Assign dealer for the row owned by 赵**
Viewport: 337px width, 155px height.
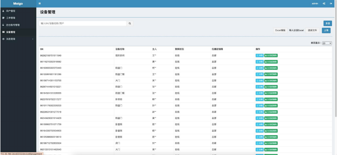click(271, 112)
